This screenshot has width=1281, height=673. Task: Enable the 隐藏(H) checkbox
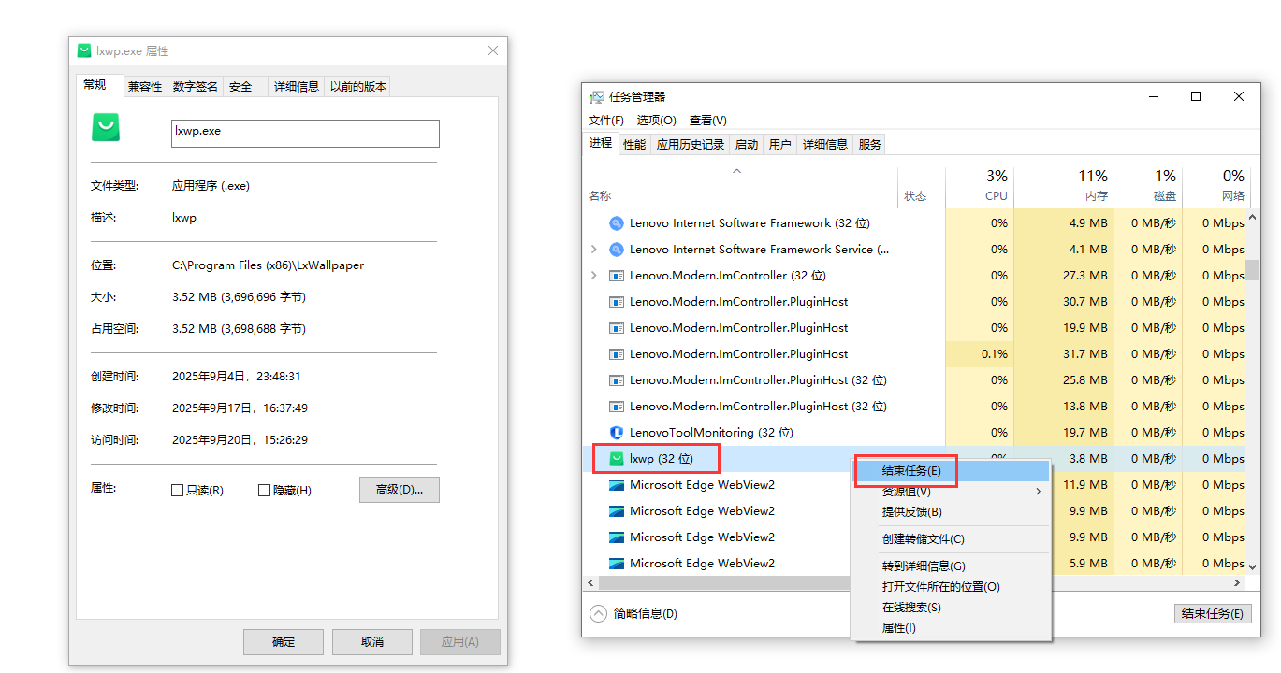tap(264, 491)
